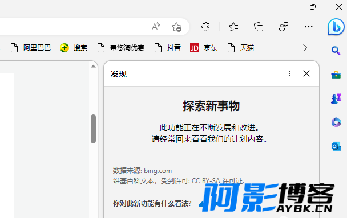
Task: Click page scrollbar up arrow
Action: point(94,66)
